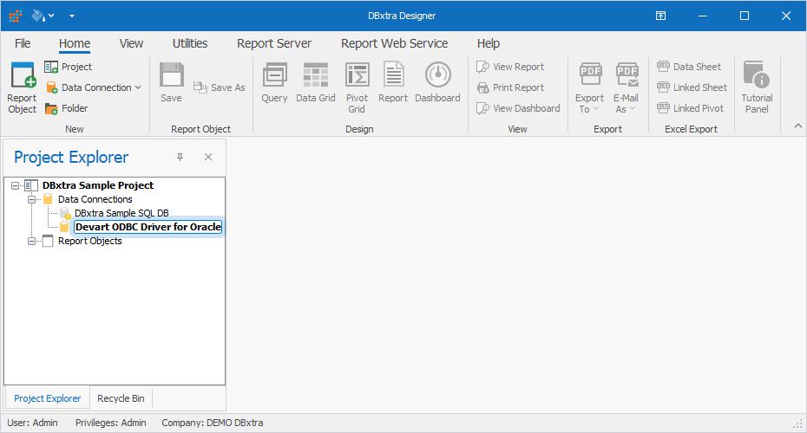The image size is (807, 433).
Task: Switch to the Utilities tab
Action: (190, 43)
